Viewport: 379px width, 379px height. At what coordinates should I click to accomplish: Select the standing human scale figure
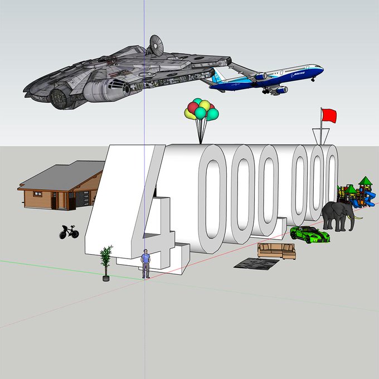(145, 264)
